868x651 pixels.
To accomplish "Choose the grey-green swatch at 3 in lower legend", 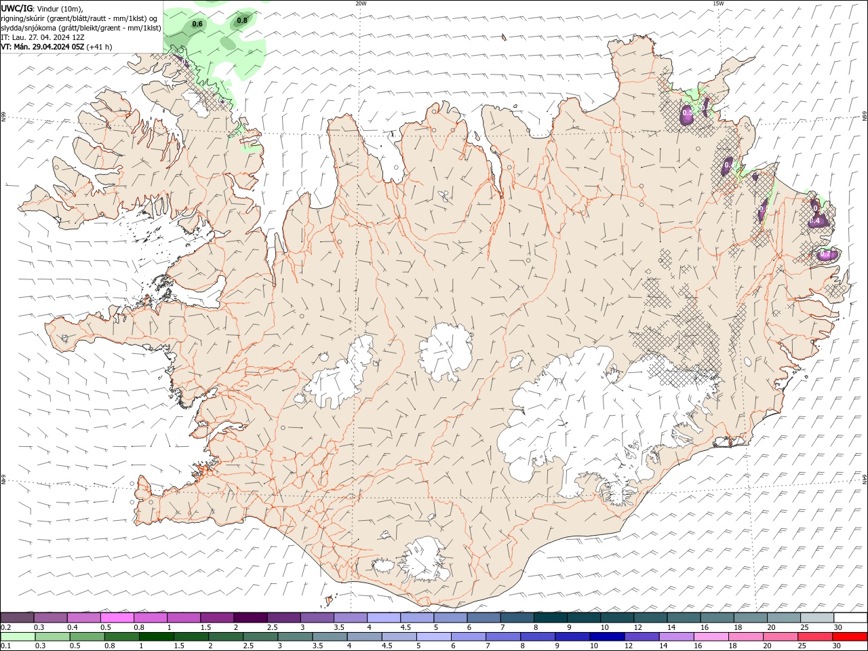I will pos(295,637).
